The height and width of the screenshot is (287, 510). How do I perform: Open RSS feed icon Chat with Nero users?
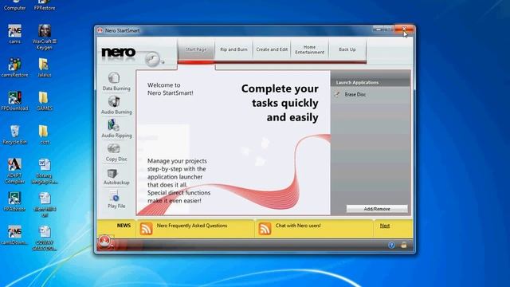pos(265,229)
